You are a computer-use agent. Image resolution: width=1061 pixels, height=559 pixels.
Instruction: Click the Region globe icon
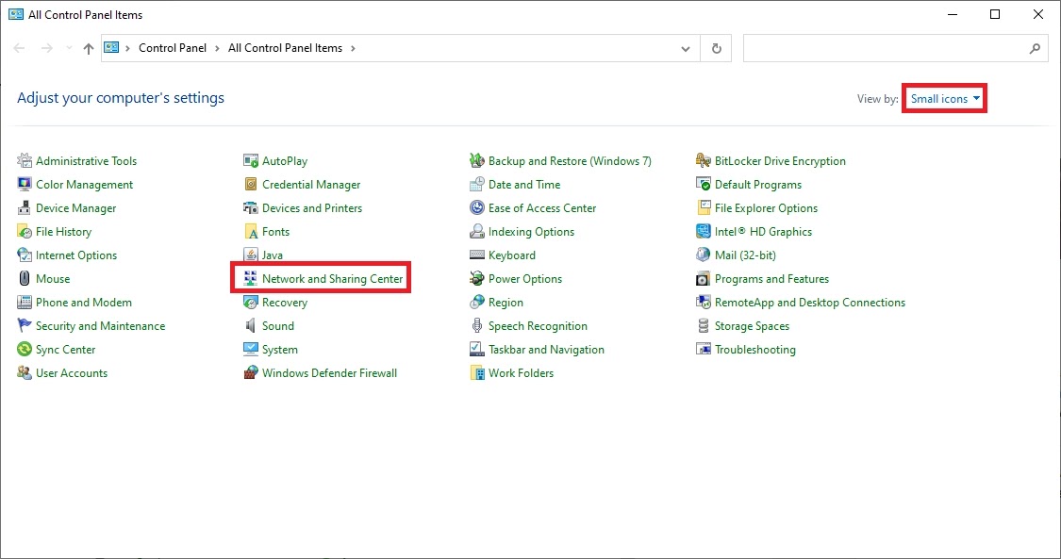click(x=477, y=303)
